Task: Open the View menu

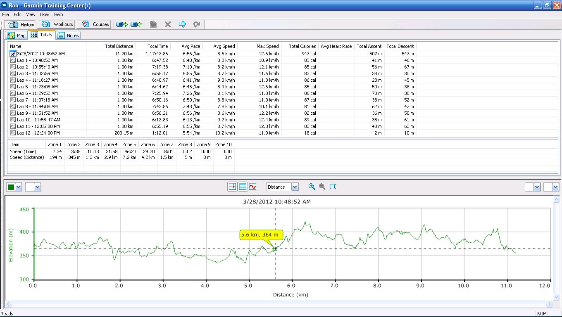Action: point(31,14)
